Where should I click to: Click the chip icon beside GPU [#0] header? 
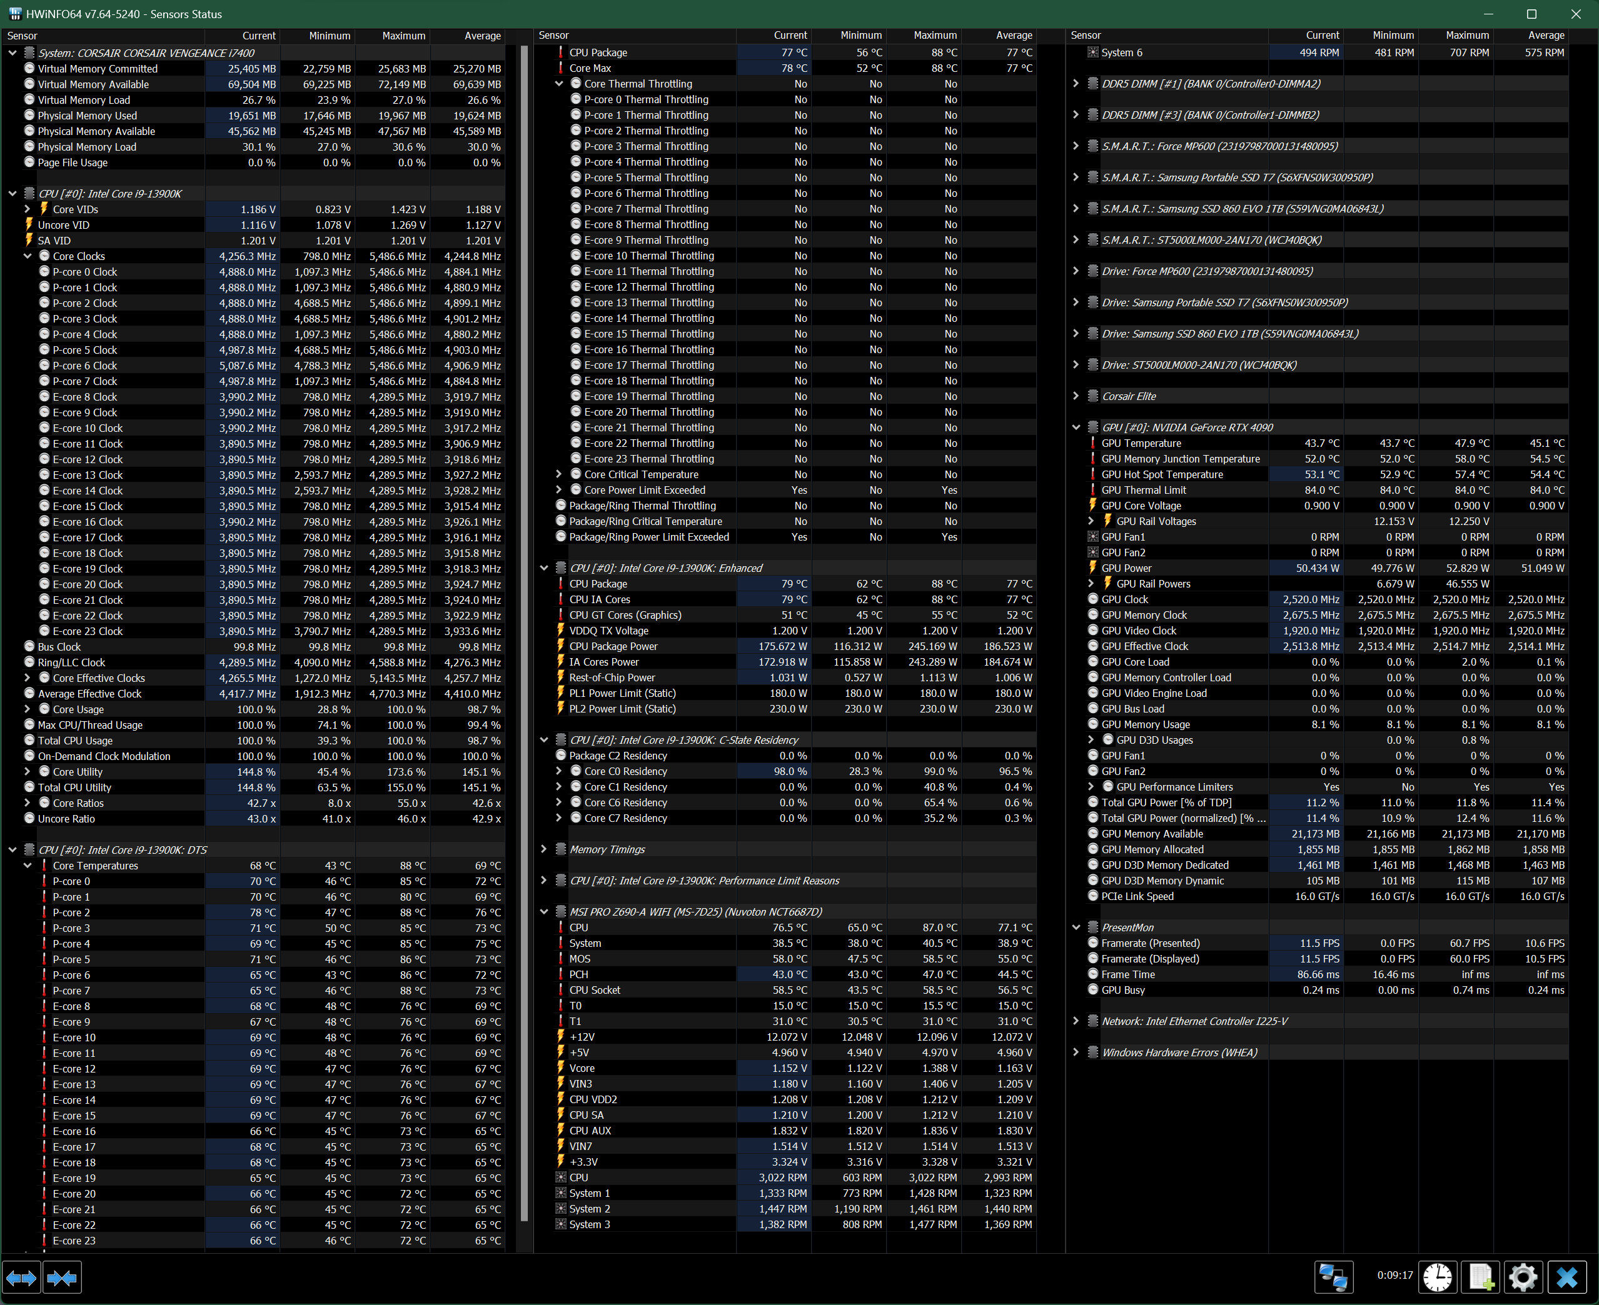point(1093,427)
